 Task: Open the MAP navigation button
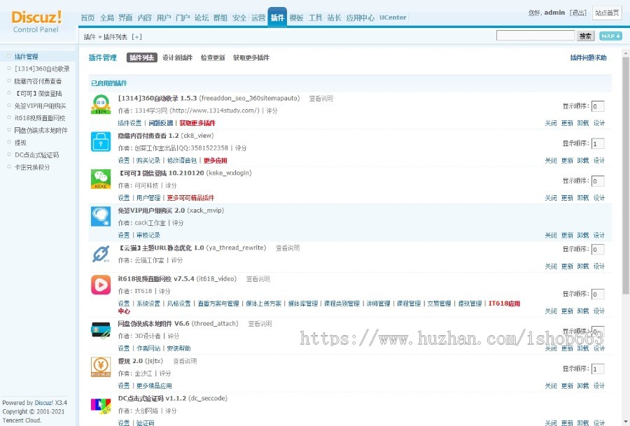coord(610,36)
